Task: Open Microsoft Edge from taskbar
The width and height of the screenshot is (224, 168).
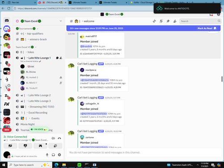Action: [56, 165]
